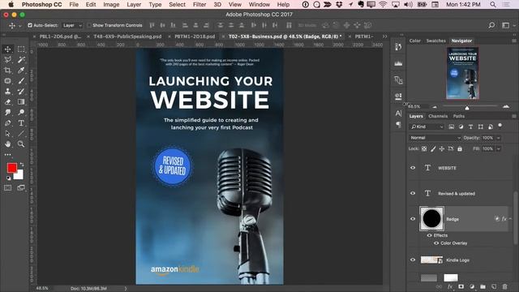
Task: Toggle Effects visibility on Badge layer
Action: pyautogui.click(x=429, y=235)
